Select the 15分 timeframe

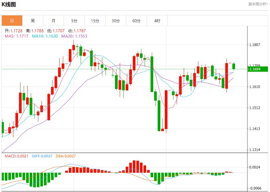click(95, 20)
